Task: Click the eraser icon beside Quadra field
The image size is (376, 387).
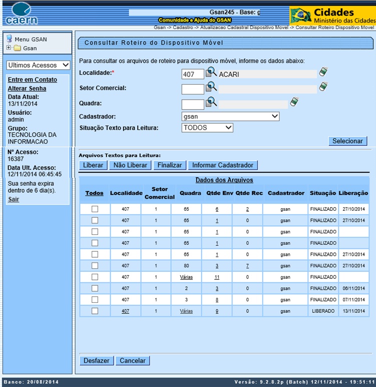Action: click(x=295, y=102)
